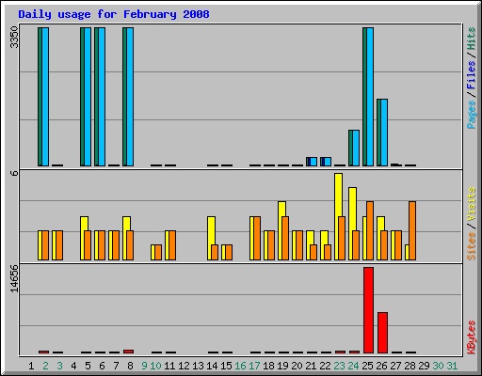This screenshot has width=482, height=376.
Task: Click the Files legend label
Action: coord(471,74)
